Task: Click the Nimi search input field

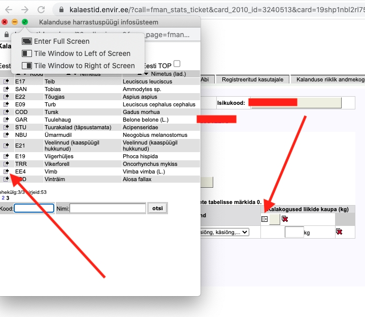Action: (108, 208)
